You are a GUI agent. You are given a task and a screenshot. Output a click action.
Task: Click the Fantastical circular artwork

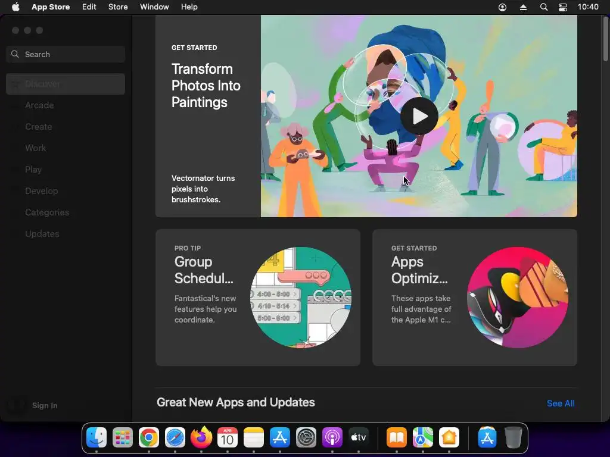[x=301, y=298]
